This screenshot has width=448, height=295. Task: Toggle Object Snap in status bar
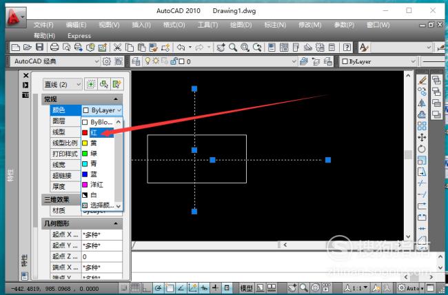pyautogui.click(x=169, y=288)
